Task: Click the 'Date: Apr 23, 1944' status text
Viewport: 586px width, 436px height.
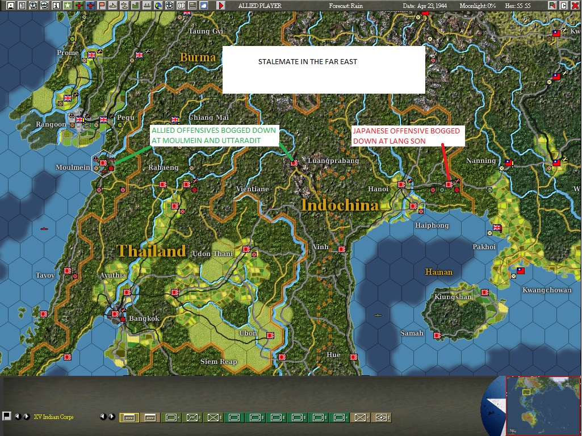Action: (425, 6)
